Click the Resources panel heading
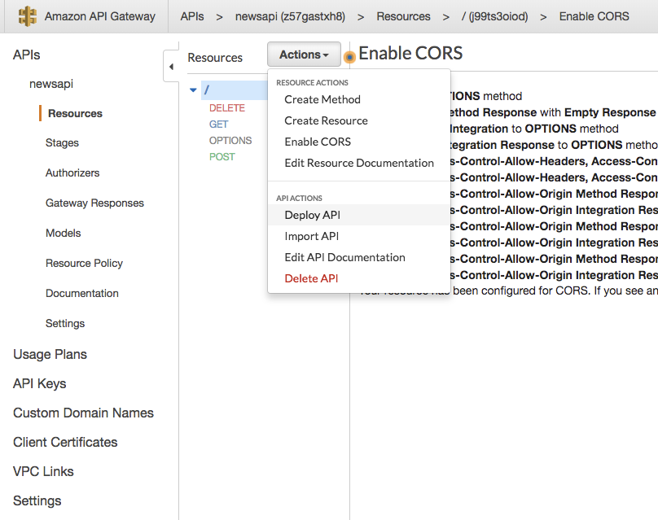This screenshot has width=658, height=520. (215, 58)
